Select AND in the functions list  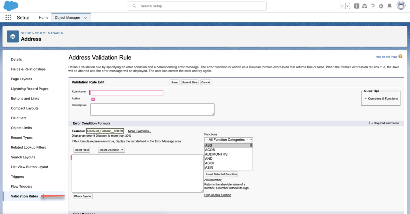(227, 159)
